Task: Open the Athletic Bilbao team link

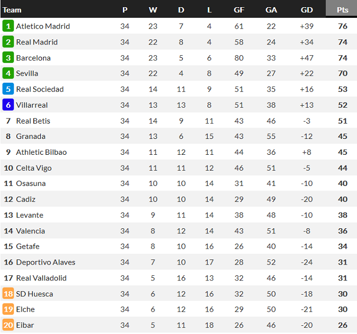Action: [x=41, y=152]
